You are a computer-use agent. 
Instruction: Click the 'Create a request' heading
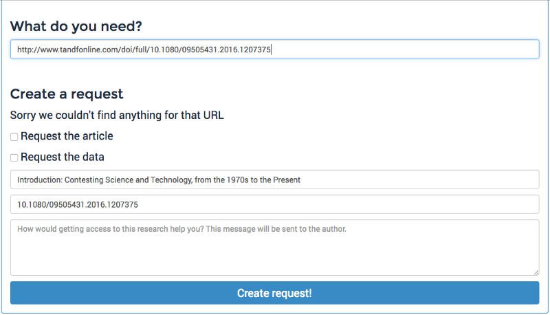point(67,94)
